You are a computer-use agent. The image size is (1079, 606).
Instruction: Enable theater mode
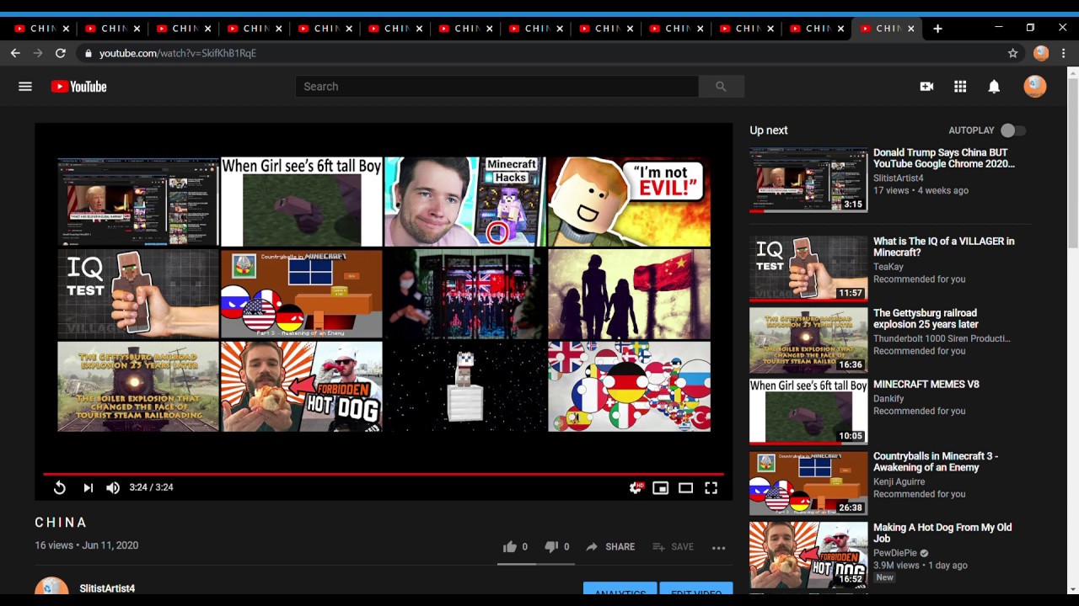(x=685, y=487)
